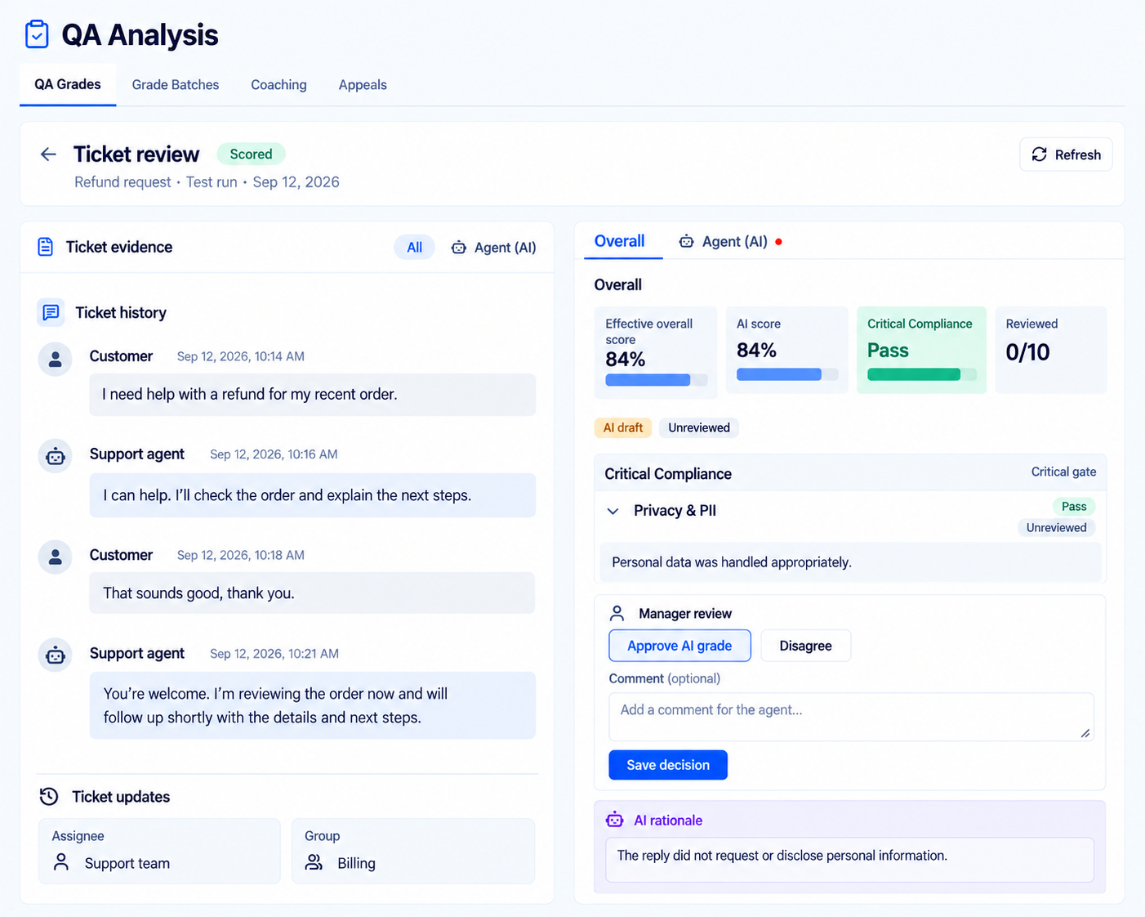Viewport: 1145px width, 917px height.
Task: Click the robot icon in the evidence Agent (AI) filter
Action: (x=459, y=248)
